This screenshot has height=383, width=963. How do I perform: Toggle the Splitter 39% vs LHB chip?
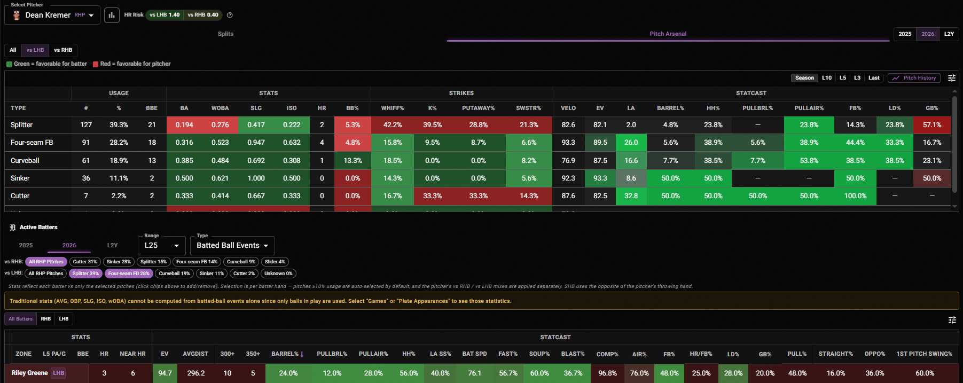85,273
